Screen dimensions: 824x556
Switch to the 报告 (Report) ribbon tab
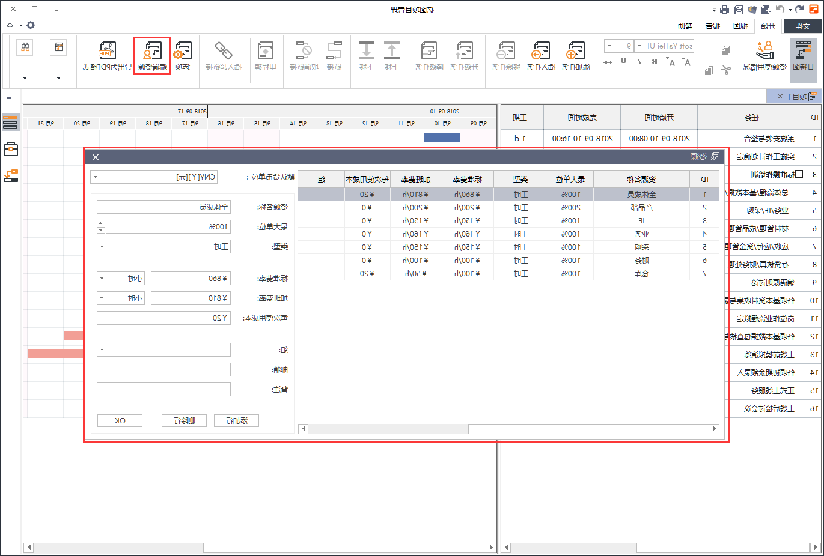click(x=713, y=26)
